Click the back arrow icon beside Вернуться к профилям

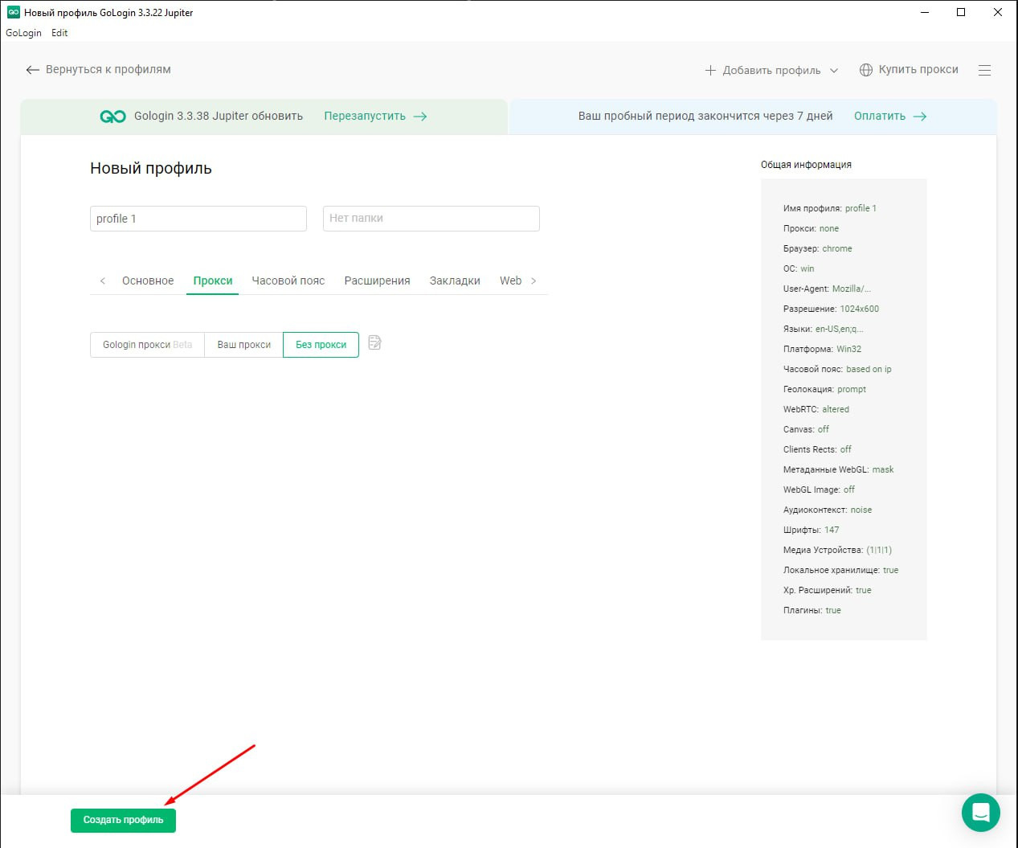(x=32, y=70)
